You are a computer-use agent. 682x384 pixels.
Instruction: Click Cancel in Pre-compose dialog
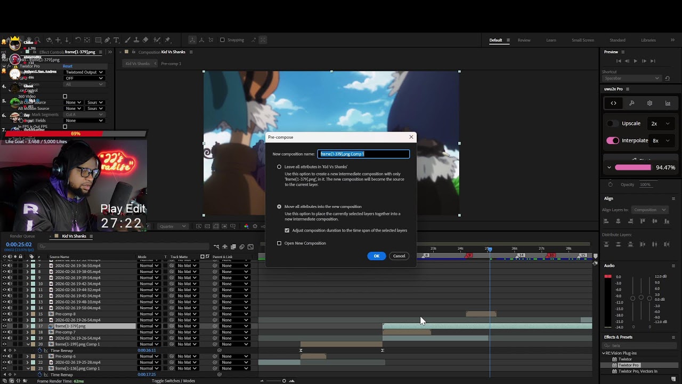[x=399, y=256]
